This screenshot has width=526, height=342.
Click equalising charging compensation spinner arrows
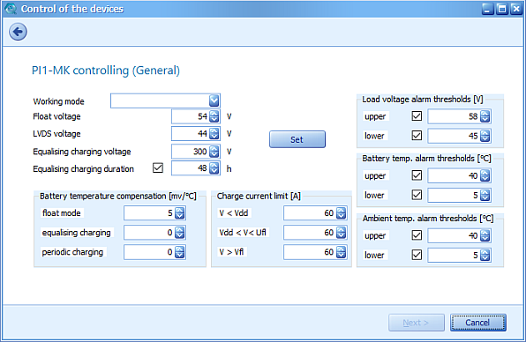(180, 233)
